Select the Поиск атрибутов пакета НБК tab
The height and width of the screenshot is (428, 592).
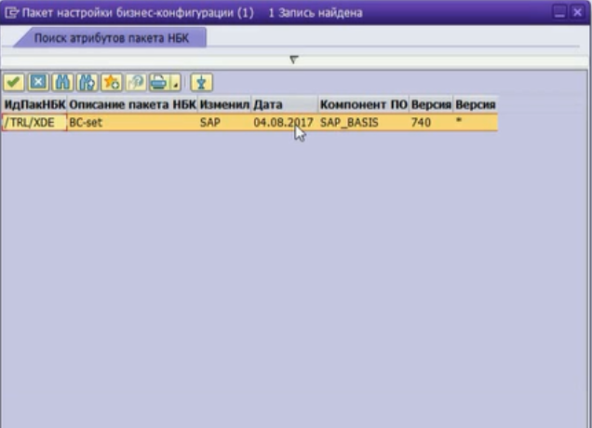pos(111,38)
